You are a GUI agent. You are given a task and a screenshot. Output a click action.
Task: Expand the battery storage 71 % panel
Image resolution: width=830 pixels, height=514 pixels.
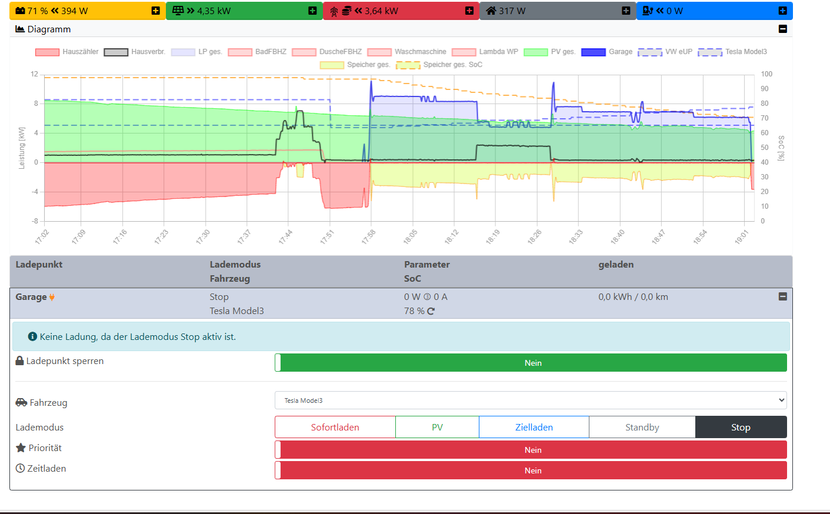click(155, 11)
